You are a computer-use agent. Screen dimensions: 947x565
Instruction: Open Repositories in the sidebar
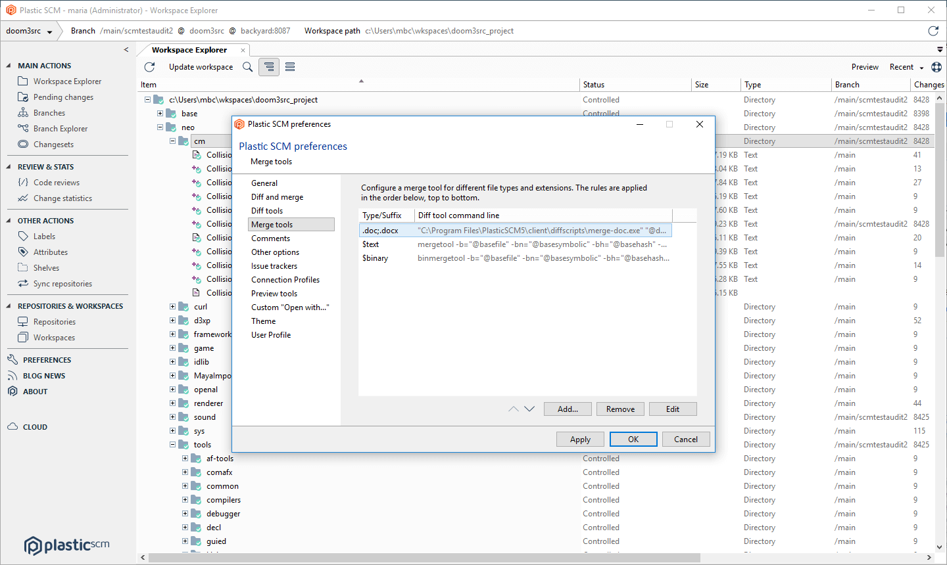click(x=55, y=322)
